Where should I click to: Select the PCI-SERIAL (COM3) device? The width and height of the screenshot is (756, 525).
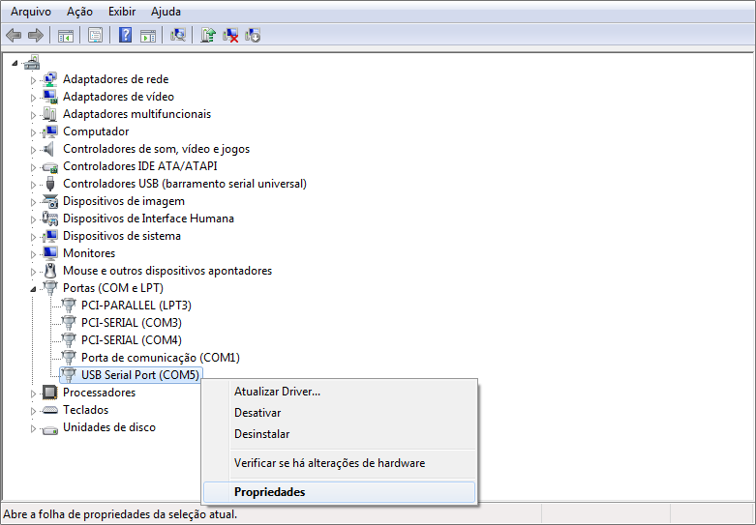131,323
